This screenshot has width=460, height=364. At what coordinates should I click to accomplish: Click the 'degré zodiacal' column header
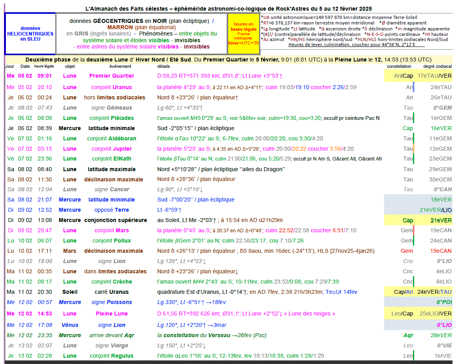(437, 66)
